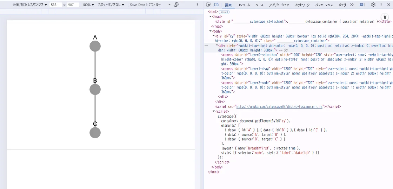The image size is (393, 189).
Task: Open the 100% zoom dropdown
Action: tap(88, 5)
